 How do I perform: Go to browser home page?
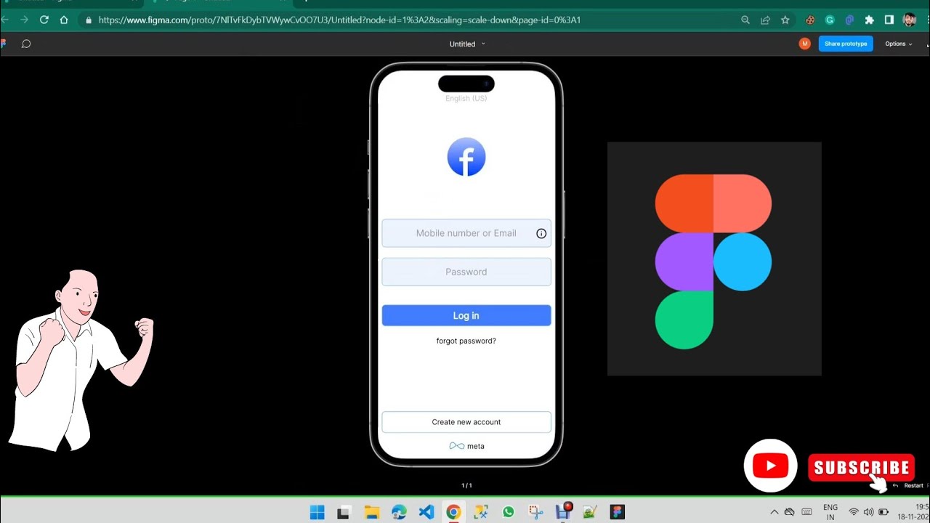click(x=64, y=20)
